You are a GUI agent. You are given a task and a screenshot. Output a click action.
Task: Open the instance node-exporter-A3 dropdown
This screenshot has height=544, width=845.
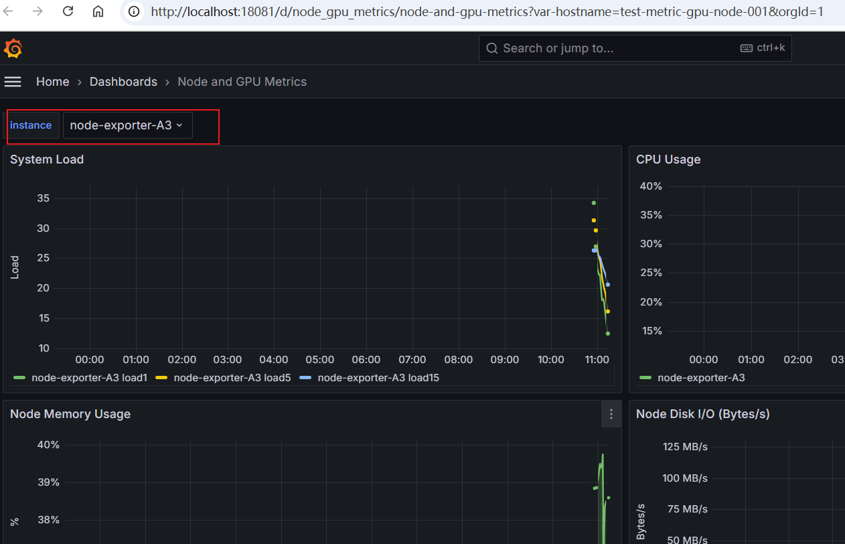click(127, 125)
